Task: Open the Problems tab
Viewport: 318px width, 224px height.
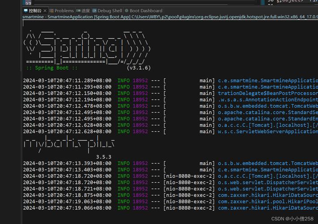Action: coord(62,11)
